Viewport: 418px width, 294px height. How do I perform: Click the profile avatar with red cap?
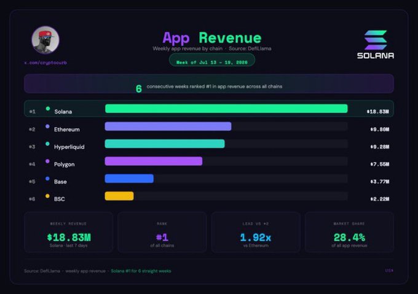pyautogui.click(x=45, y=40)
